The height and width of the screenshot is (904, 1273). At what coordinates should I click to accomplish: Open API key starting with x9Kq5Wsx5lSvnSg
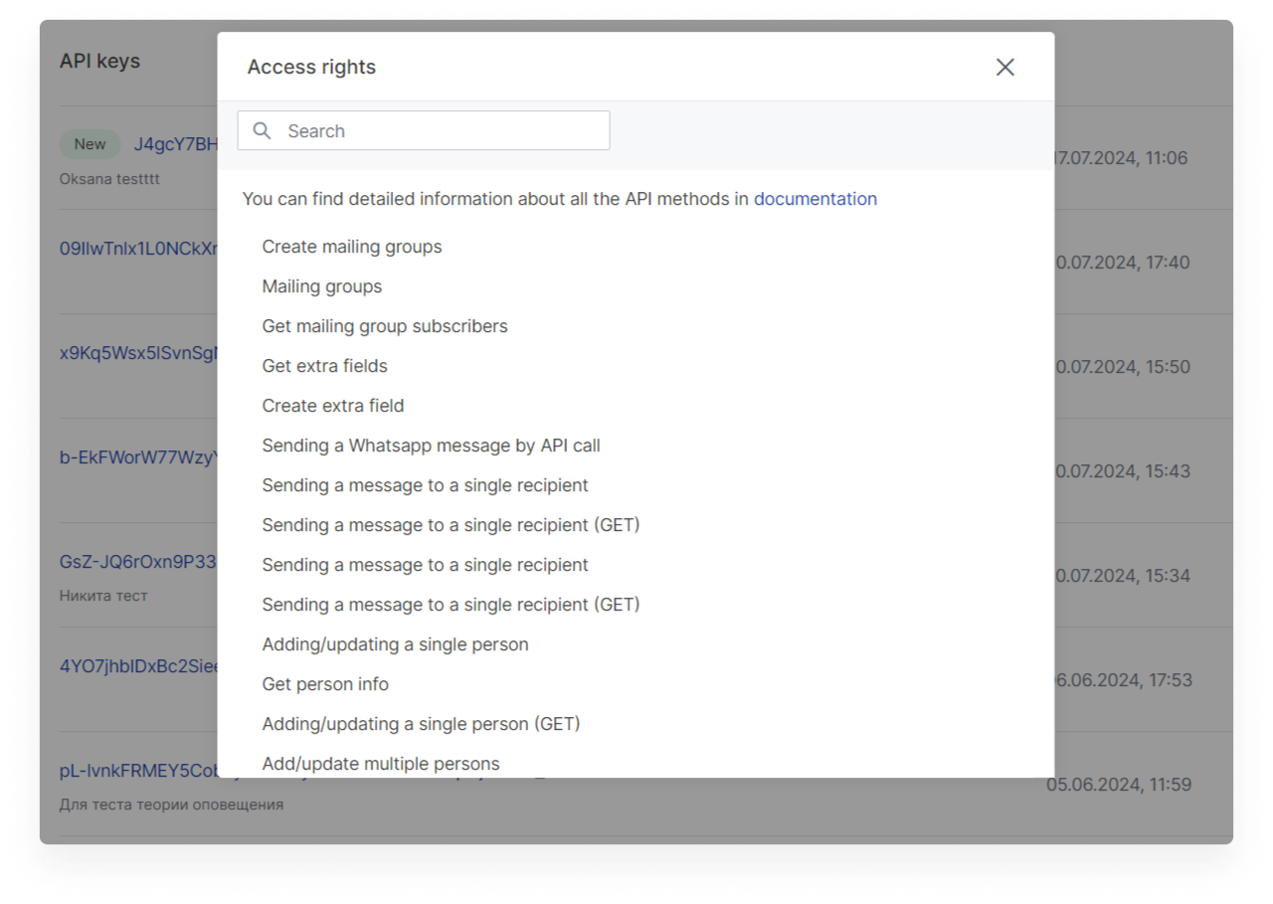[x=138, y=353]
